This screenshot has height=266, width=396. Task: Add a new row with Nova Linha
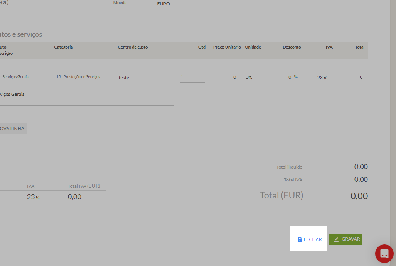(x=13, y=129)
